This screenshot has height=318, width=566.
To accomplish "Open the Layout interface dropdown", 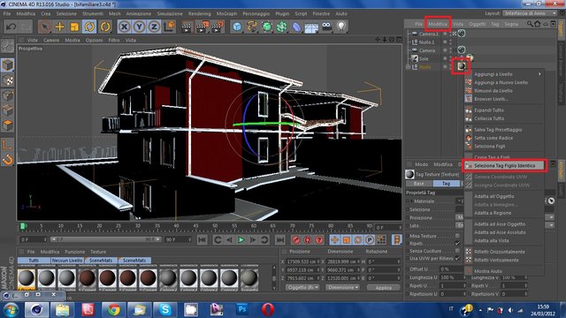I will (x=530, y=13).
